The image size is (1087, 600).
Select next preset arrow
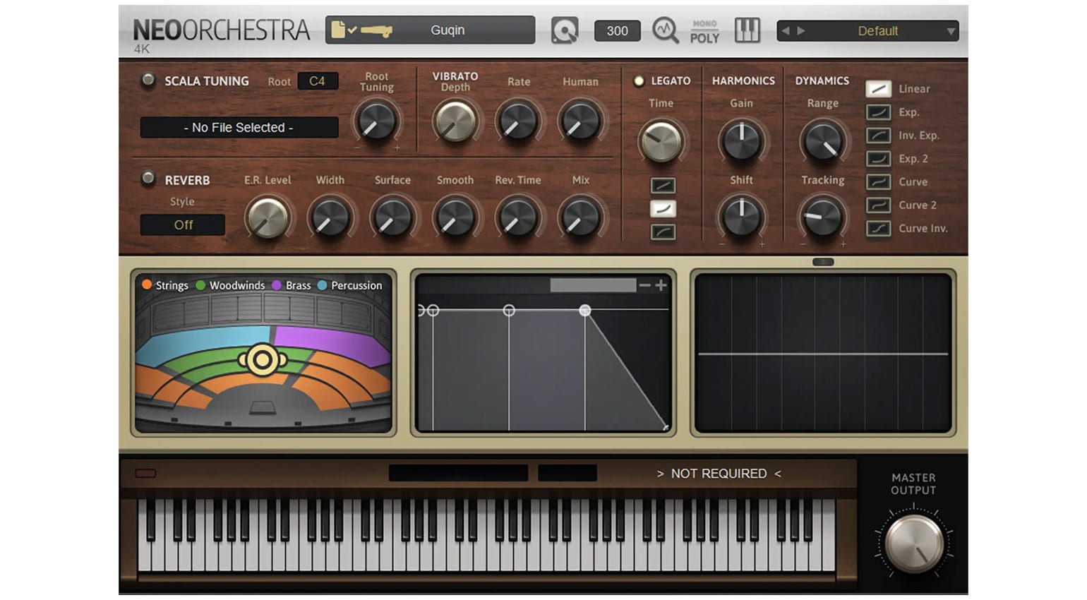pyautogui.click(x=801, y=31)
